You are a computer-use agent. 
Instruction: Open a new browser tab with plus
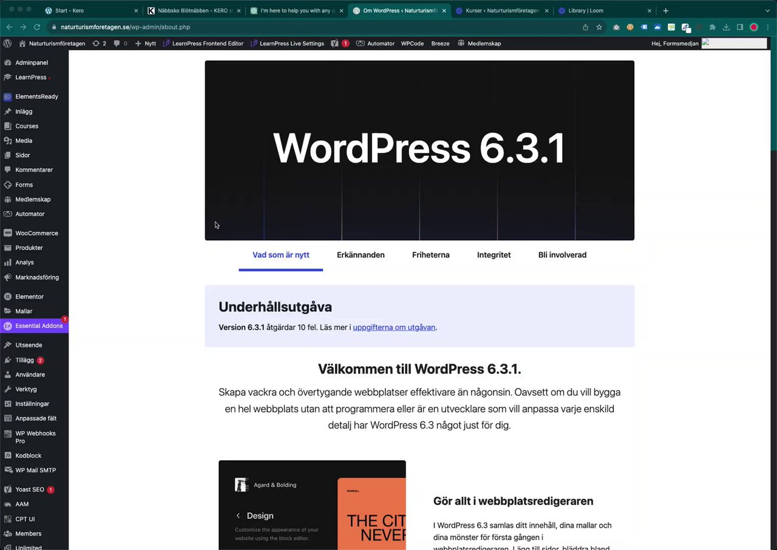(x=666, y=10)
